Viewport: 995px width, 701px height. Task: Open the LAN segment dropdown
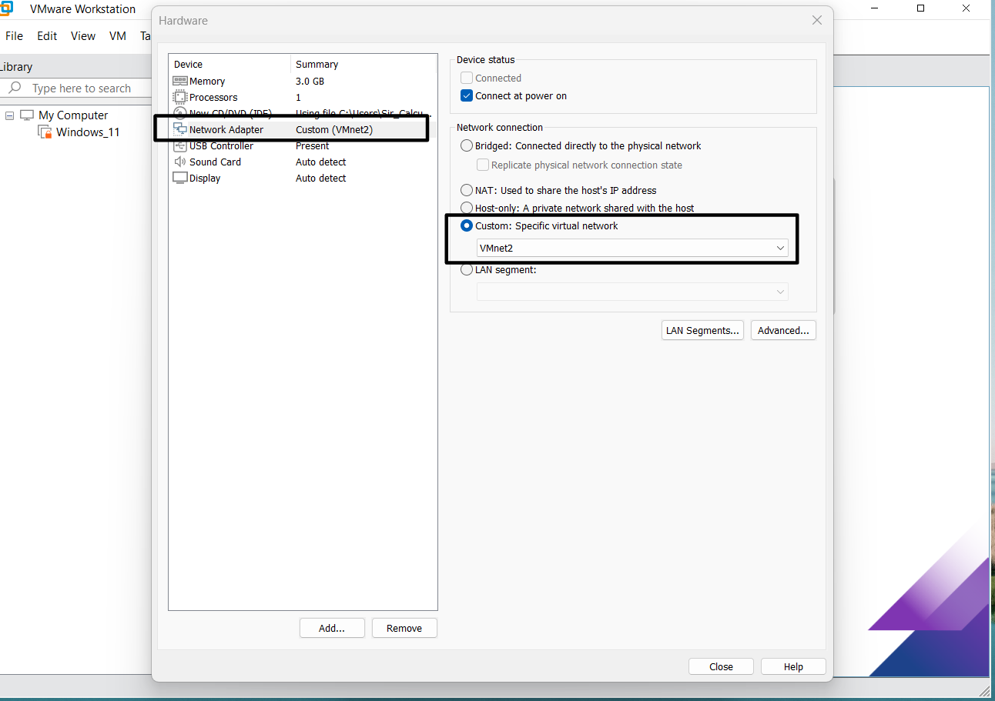[632, 292]
